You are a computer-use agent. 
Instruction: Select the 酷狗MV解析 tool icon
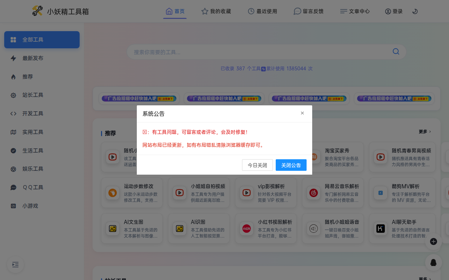click(x=380, y=192)
